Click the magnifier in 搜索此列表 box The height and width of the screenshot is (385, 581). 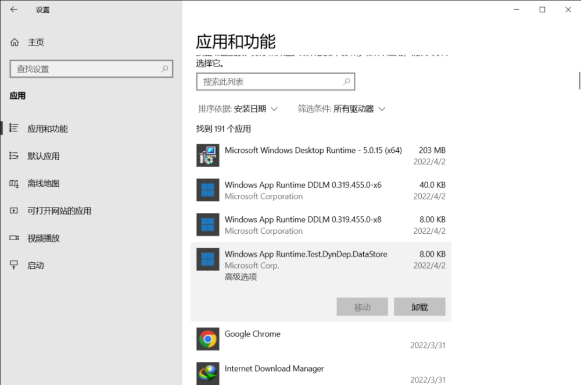pos(346,81)
